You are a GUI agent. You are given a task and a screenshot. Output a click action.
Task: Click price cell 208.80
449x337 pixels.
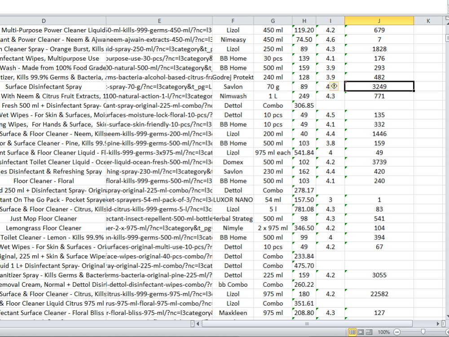(x=304, y=313)
